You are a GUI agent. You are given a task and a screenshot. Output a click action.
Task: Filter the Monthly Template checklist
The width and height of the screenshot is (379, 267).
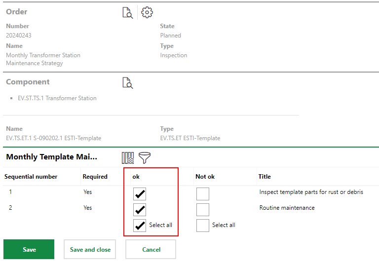145,158
